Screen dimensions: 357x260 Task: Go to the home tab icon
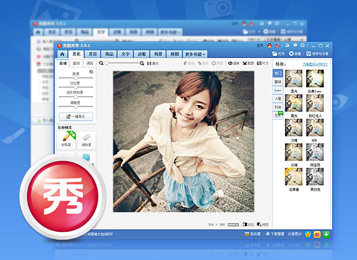pos(62,54)
